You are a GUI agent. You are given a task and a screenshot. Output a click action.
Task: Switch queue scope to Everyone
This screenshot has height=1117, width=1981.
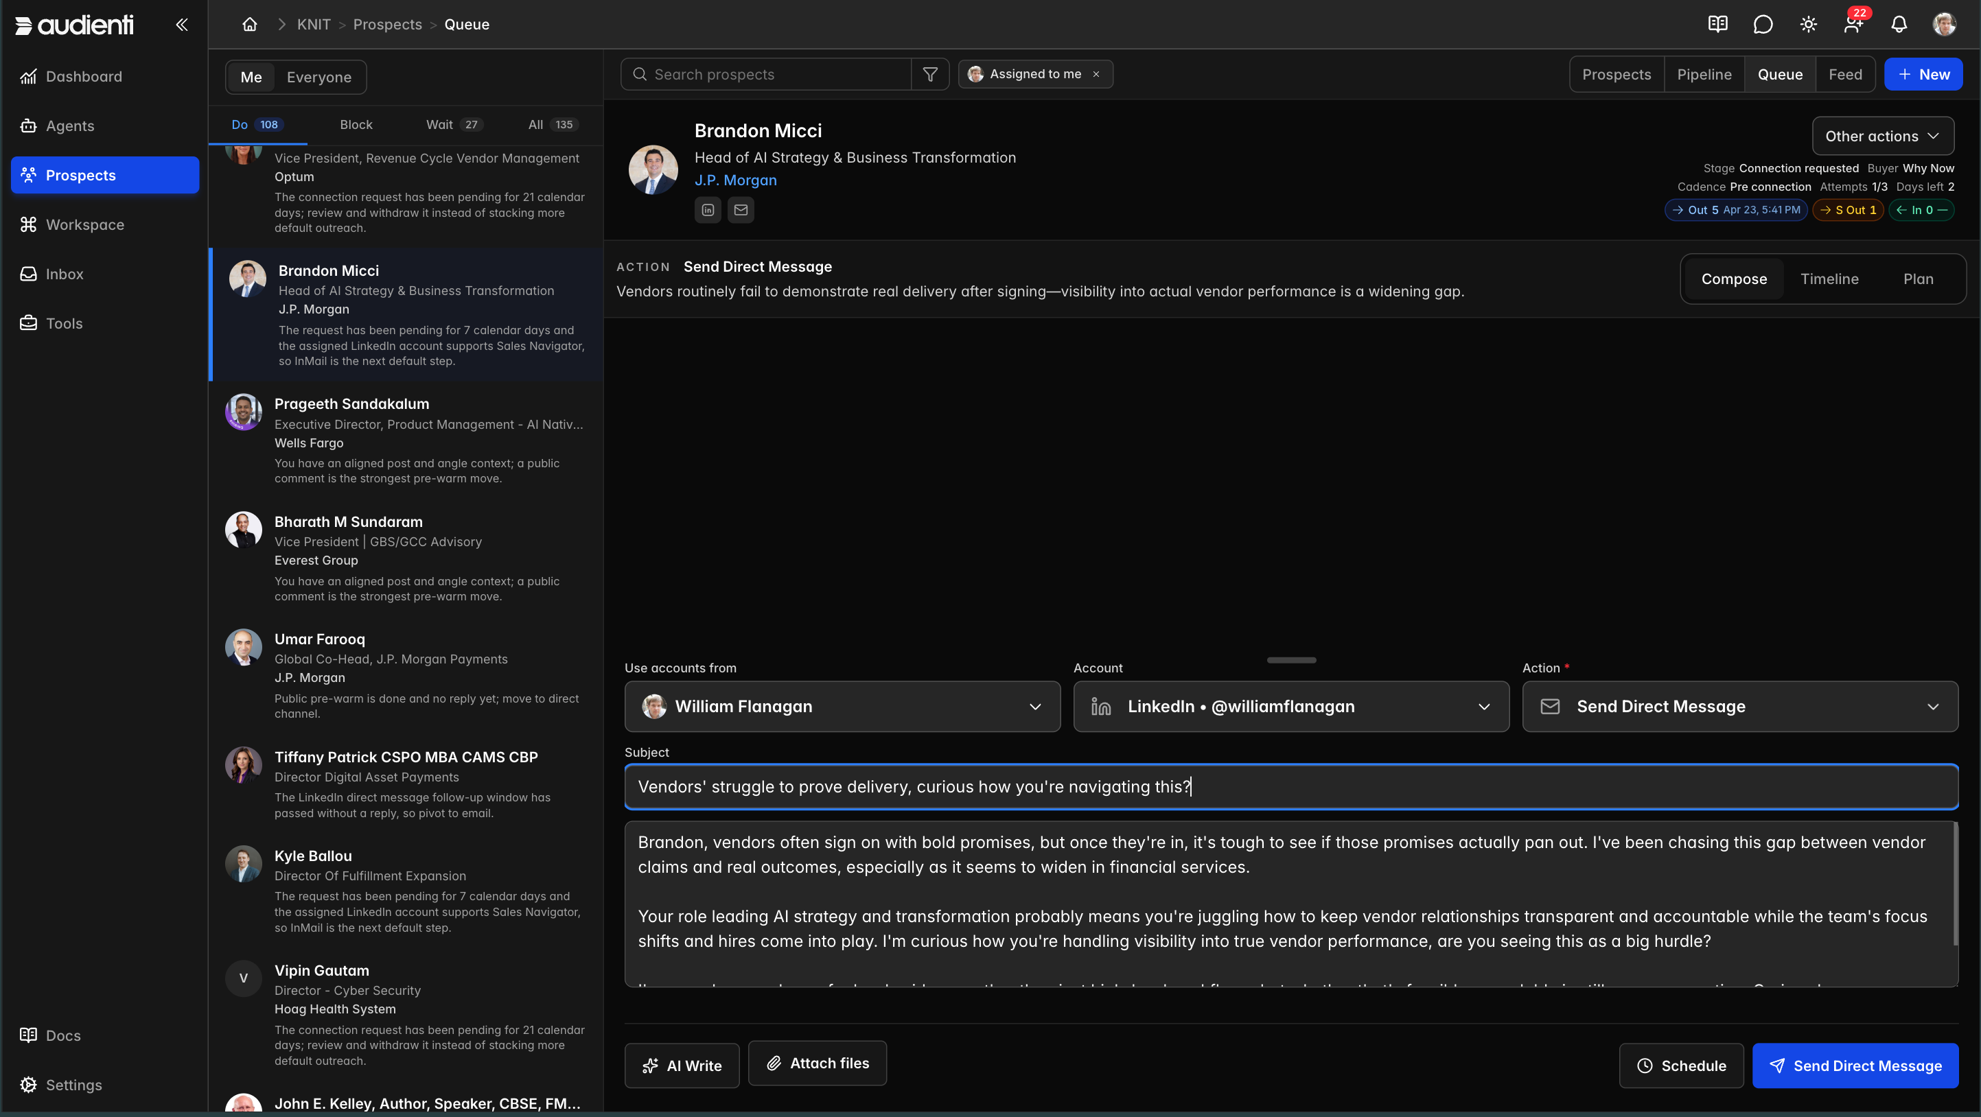pos(318,77)
